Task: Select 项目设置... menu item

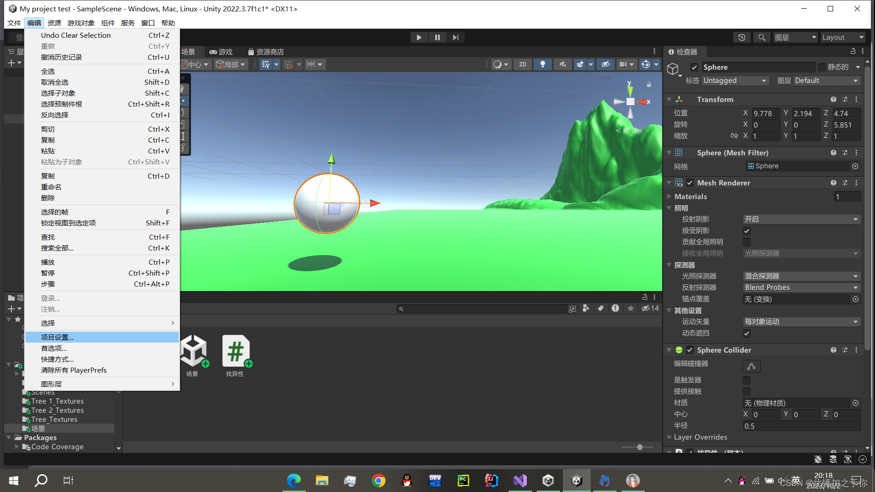Action: tap(102, 337)
